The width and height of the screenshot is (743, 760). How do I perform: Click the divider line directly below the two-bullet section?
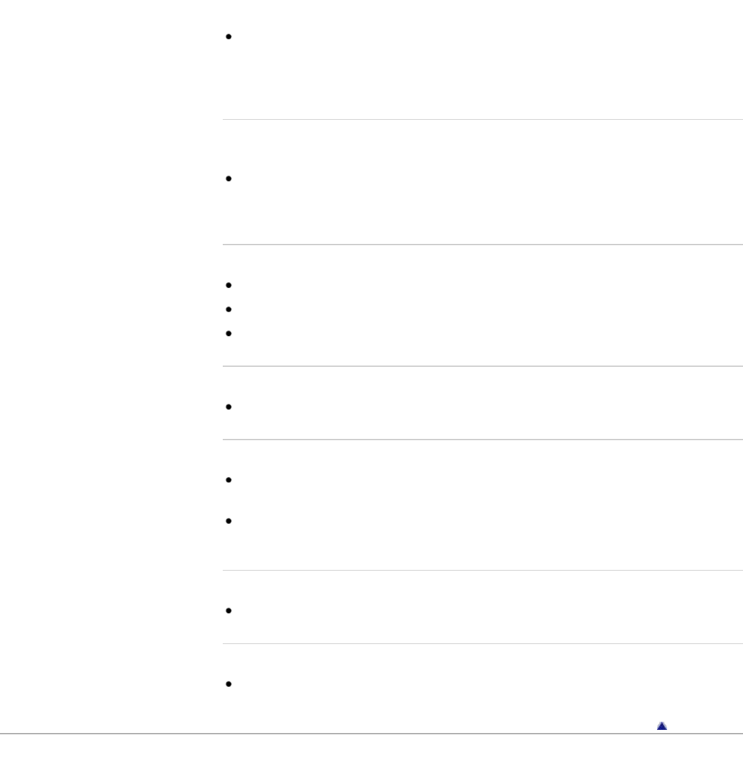482,570
